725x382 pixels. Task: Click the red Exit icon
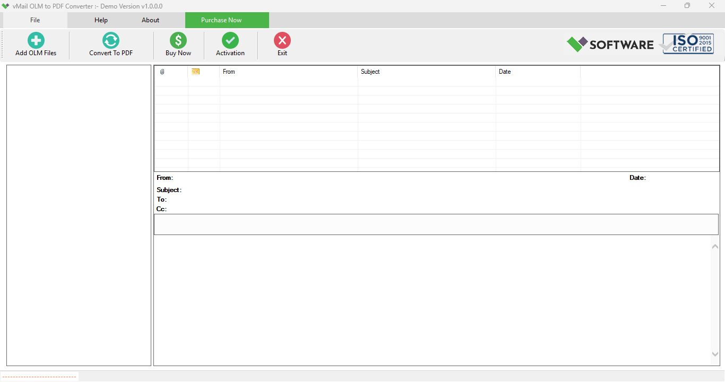(x=282, y=40)
